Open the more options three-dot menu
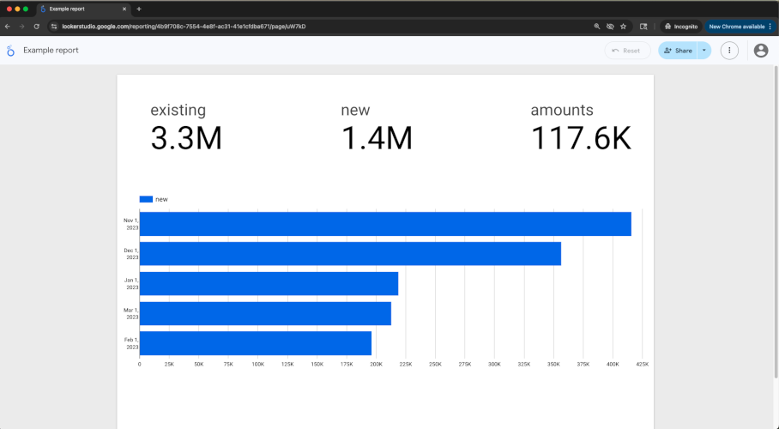 tap(729, 51)
